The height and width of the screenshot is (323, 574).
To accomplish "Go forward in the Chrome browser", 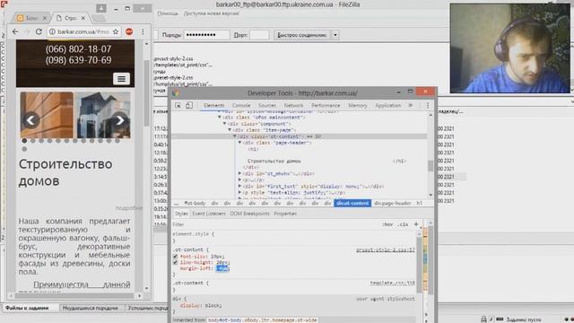I will click(x=26, y=32).
